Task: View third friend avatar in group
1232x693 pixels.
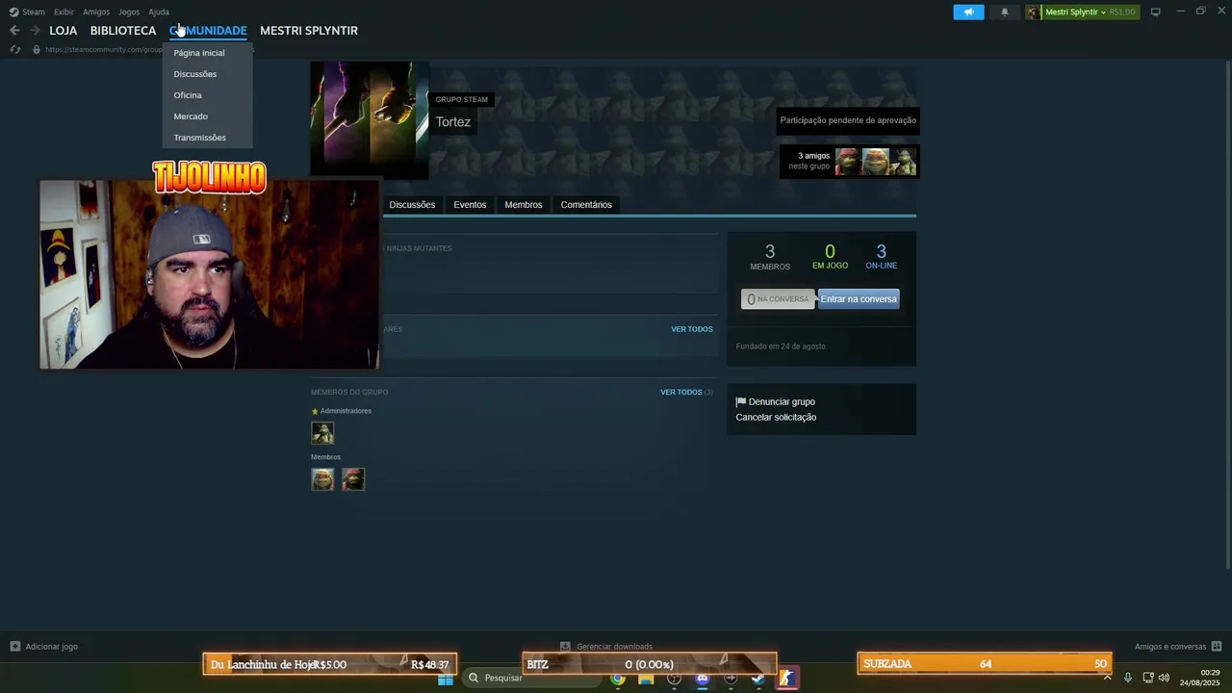Action: point(902,162)
